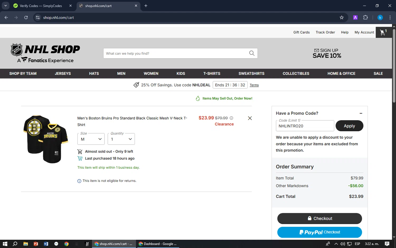
Task: Open Hats menu
Action: (x=94, y=74)
